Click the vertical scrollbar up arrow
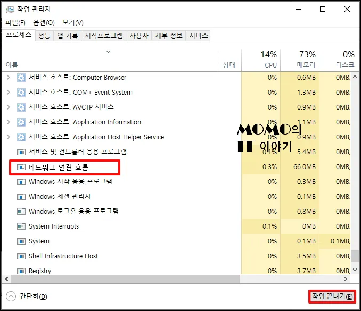The height and width of the screenshot is (311, 361). pos(355,77)
